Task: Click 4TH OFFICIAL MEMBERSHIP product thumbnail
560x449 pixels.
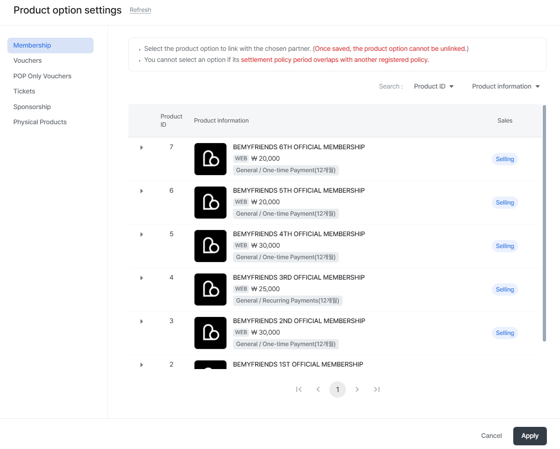Action: point(210,246)
